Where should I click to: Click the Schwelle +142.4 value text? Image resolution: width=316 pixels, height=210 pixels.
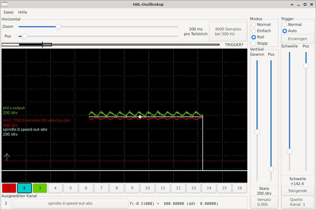point(298,181)
